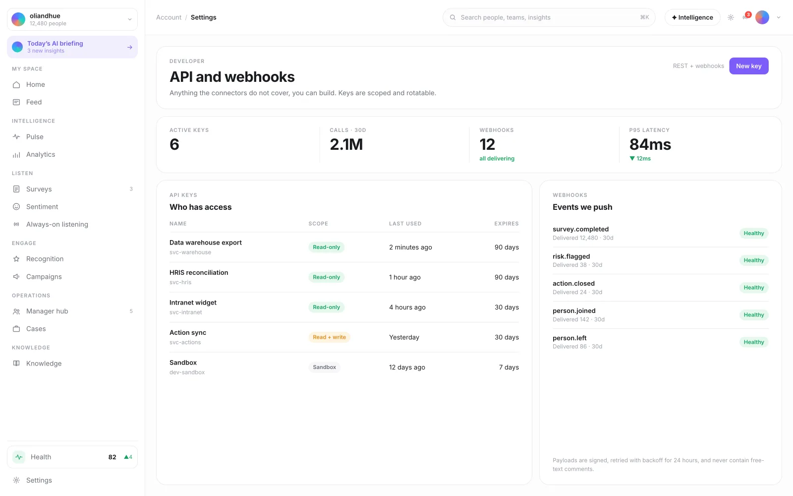The height and width of the screenshot is (496, 793).
Task: Click the Surveys clipboard icon
Action: [x=16, y=189]
